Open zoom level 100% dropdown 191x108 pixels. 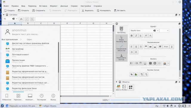(106, 100)
